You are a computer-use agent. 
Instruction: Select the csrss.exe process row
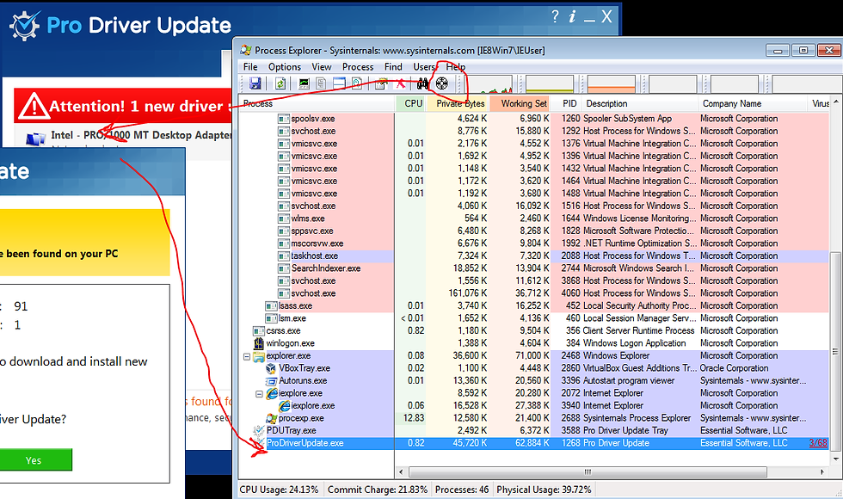pyautogui.click(x=532, y=330)
